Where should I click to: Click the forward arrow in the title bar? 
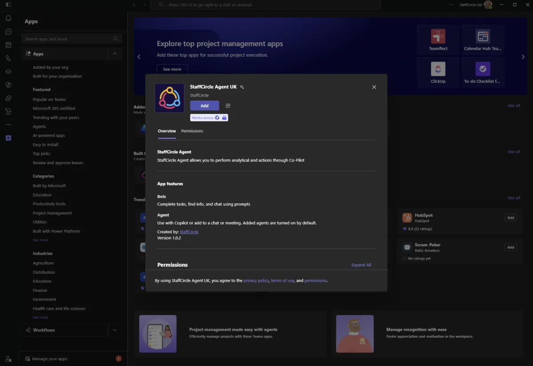pos(144,4)
